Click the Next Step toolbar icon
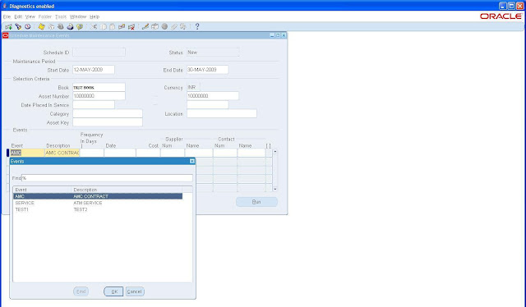This screenshot has height=307, width=526. pyautogui.click(x=51, y=27)
